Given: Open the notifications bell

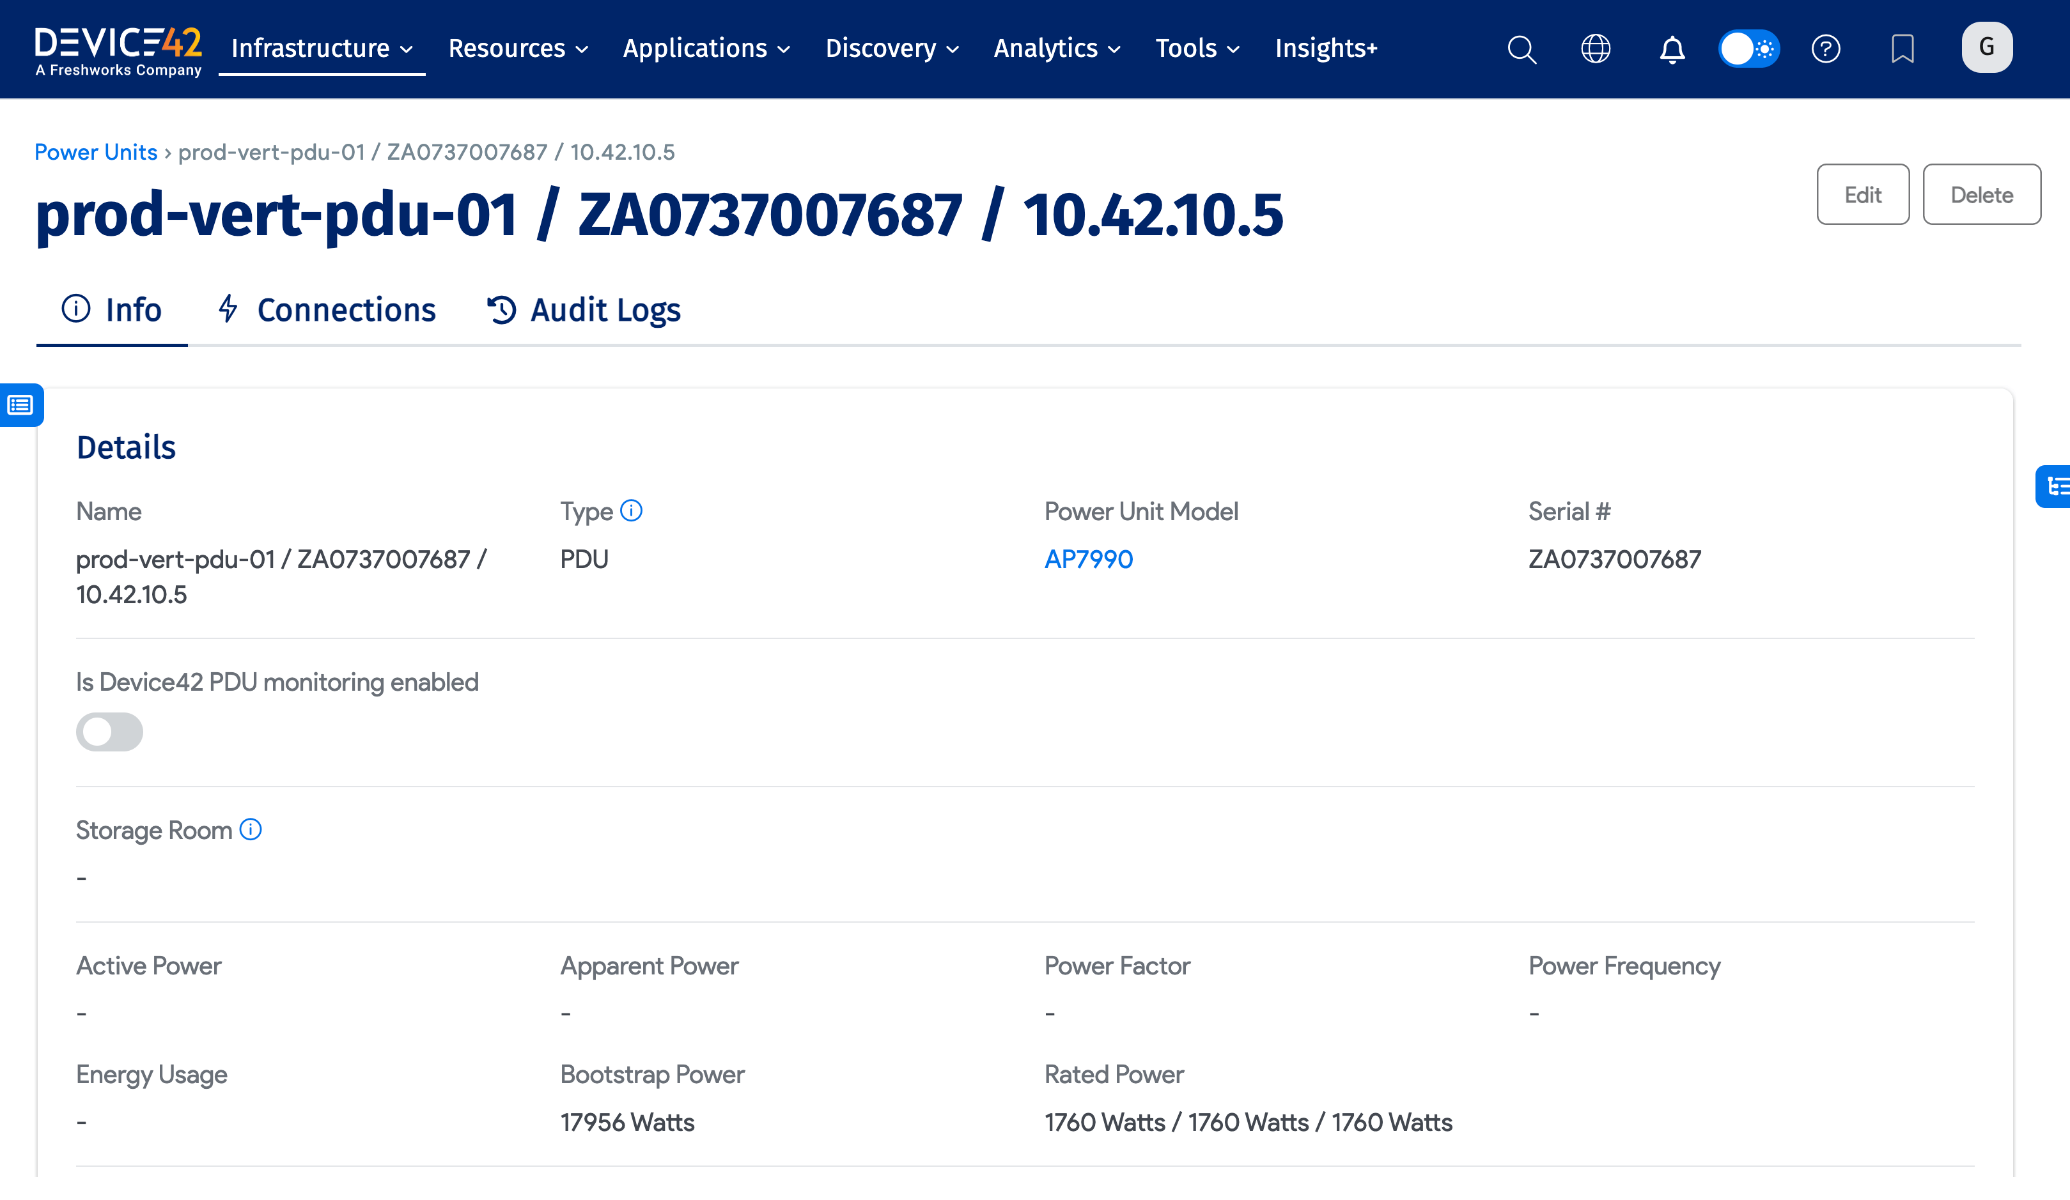Looking at the screenshot, I should (1672, 49).
